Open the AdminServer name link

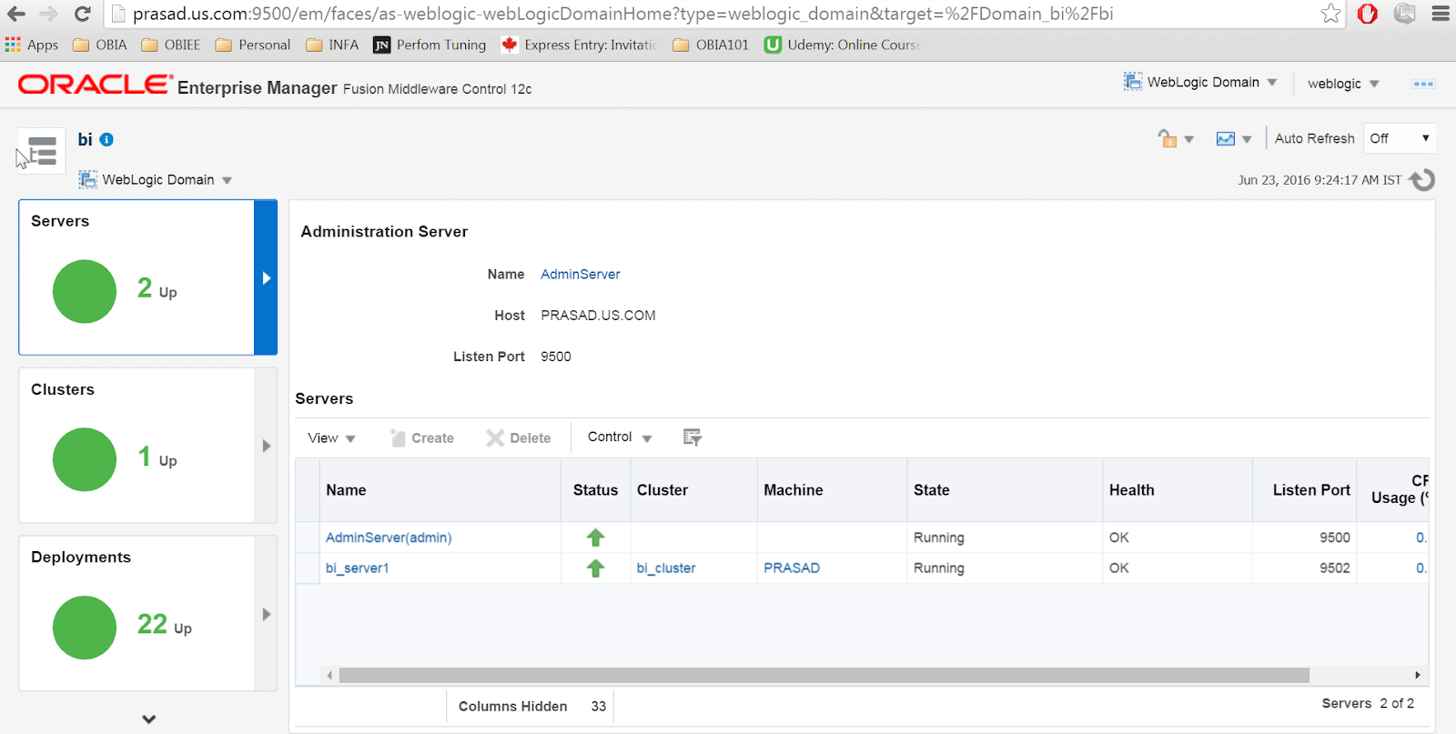click(581, 274)
